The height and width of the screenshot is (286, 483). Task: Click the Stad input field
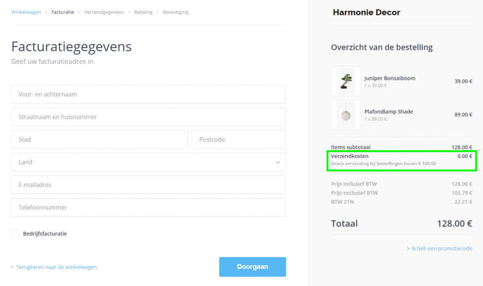(99, 139)
